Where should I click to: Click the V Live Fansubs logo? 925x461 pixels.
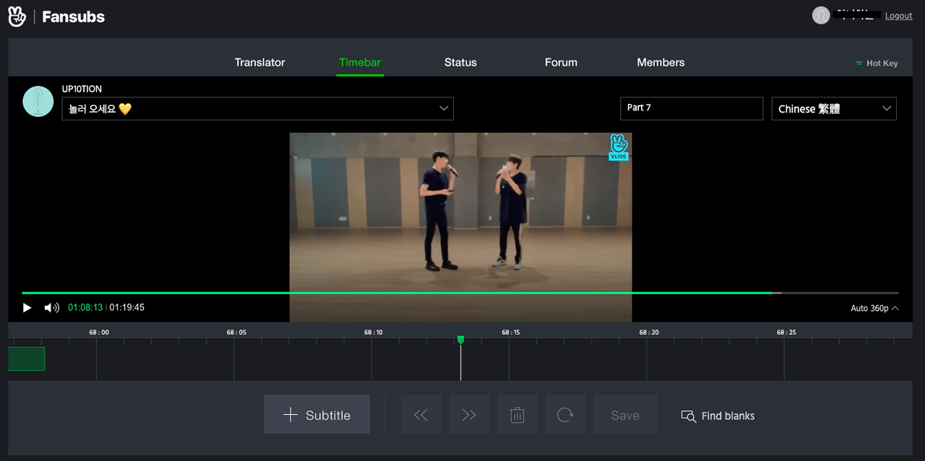[56, 17]
